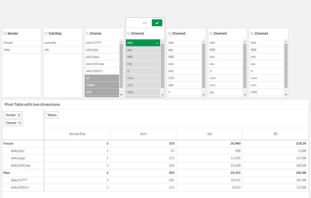This screenshot has width=311, height=198.
Task: Click scroll down arrow in Cinema1 list
Action: coord(162,95)
